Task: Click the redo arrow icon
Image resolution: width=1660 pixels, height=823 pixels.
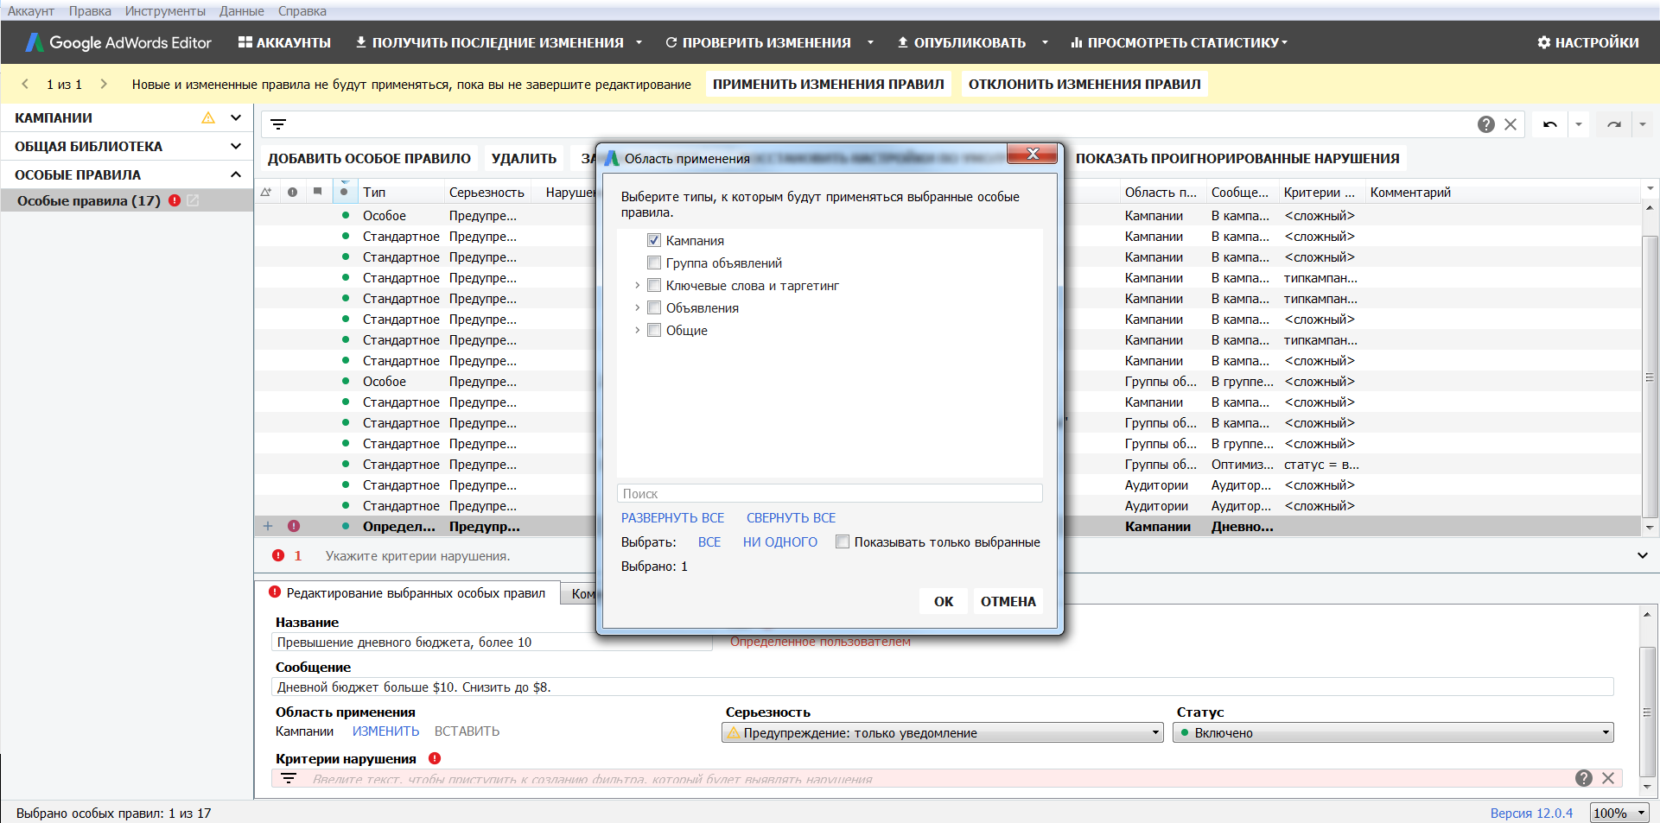Action: click(x=1613, y=124)
